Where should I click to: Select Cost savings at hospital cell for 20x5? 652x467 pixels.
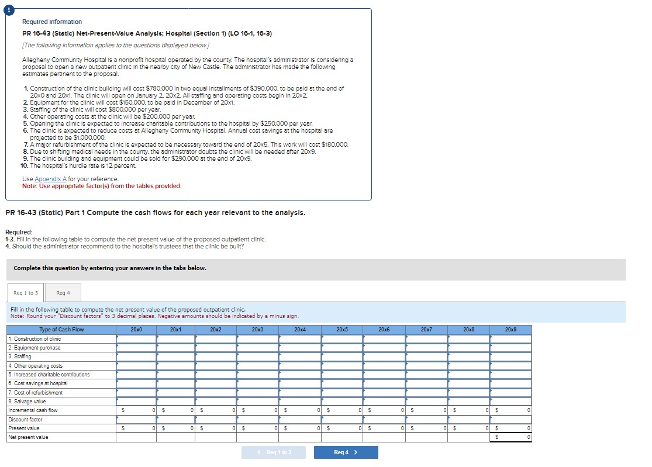pos(339,382)
